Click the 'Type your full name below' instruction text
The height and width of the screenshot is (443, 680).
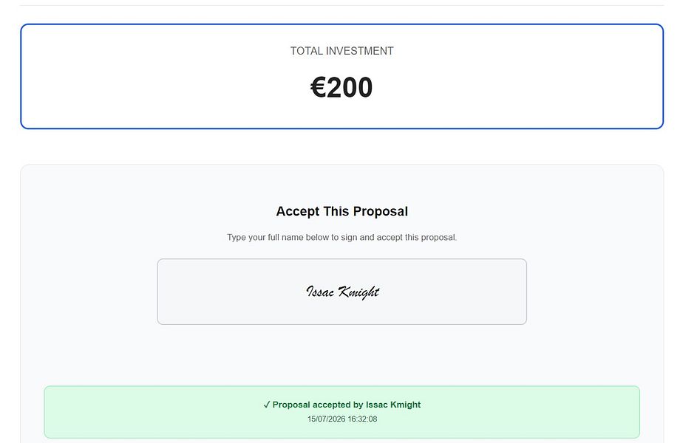(341, 237)
